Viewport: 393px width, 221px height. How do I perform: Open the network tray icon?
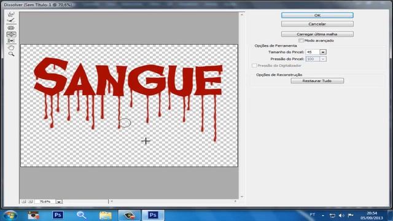pyautogui.click(x=332, y=215)
